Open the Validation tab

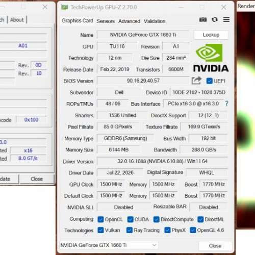coord(155,21)
